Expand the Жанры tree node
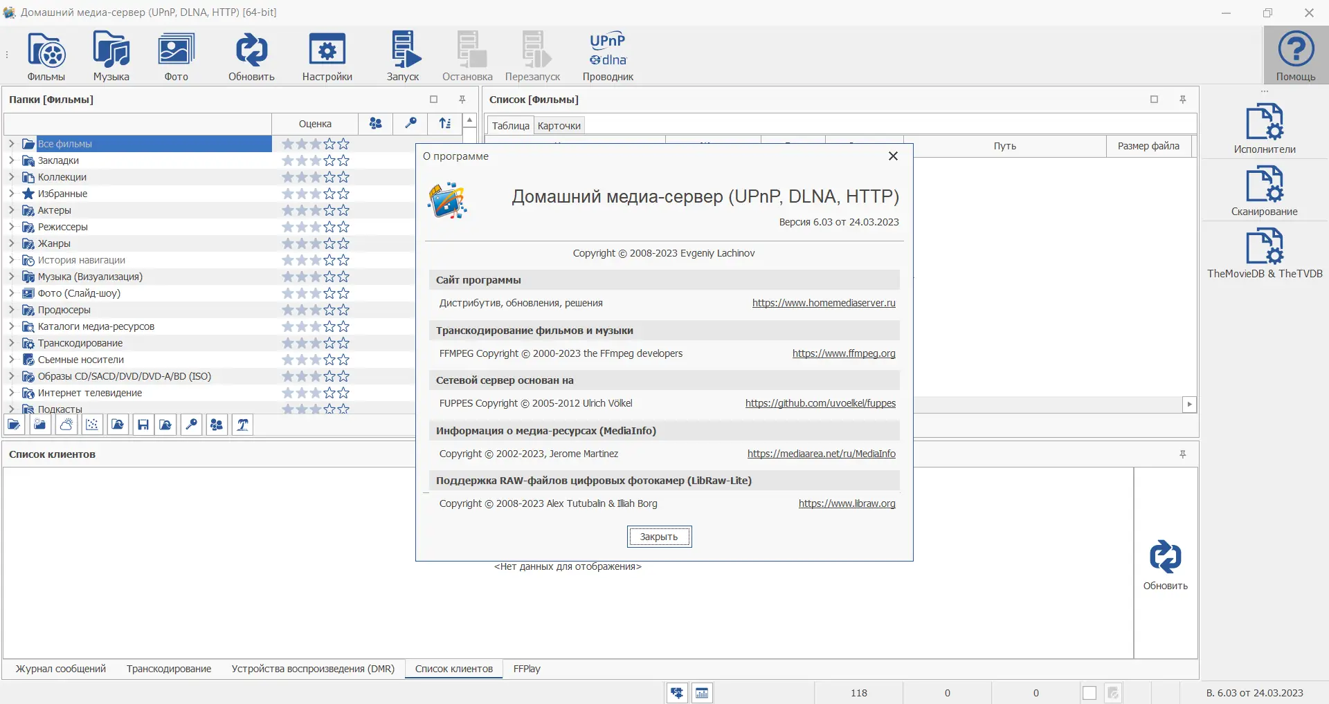This screenshot has width=1329, height=704. (12, 243)
